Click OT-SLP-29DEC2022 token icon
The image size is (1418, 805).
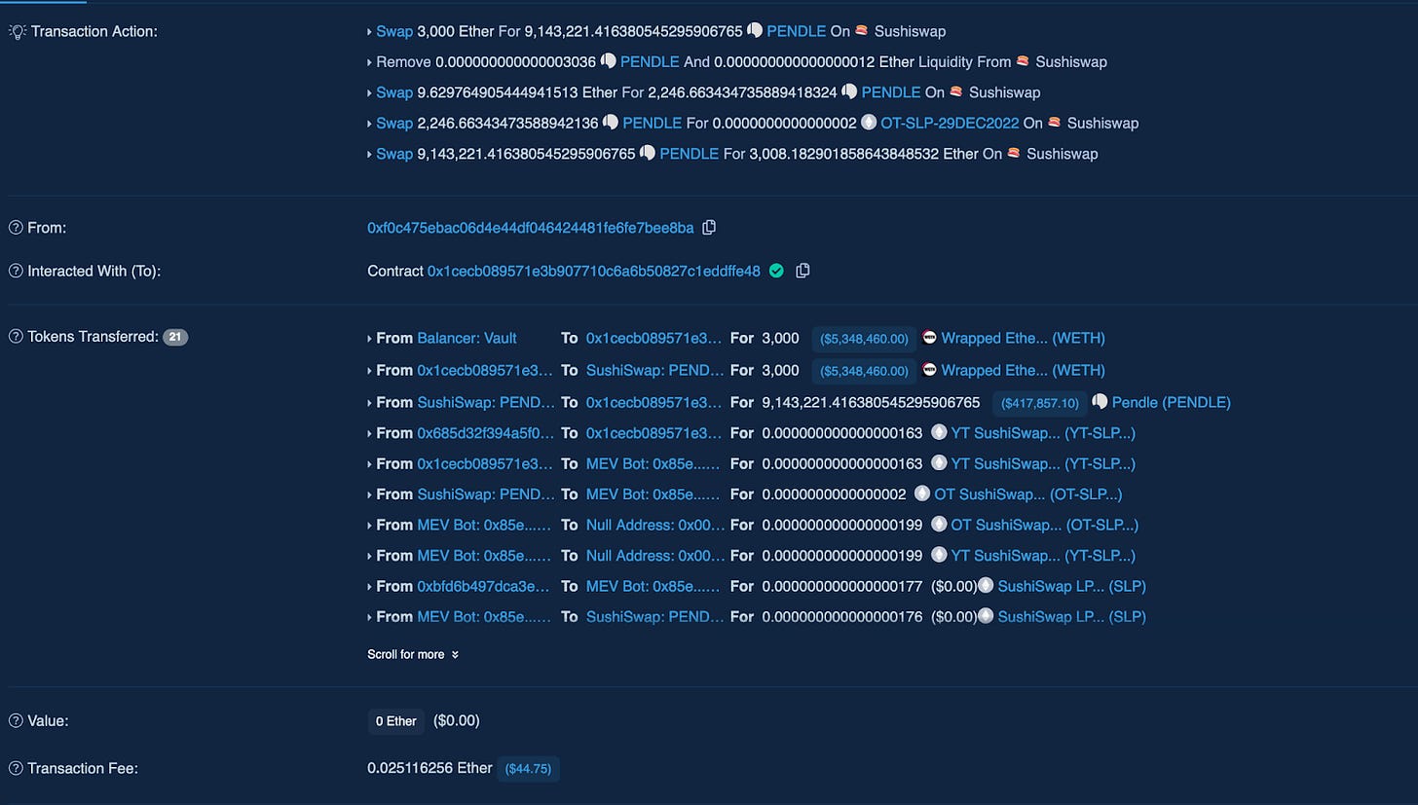[869, 123]
